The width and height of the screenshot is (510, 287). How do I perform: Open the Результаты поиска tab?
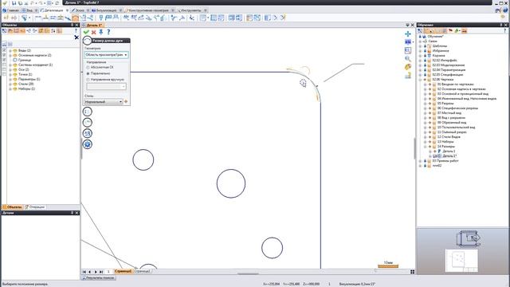click(99, 278)
